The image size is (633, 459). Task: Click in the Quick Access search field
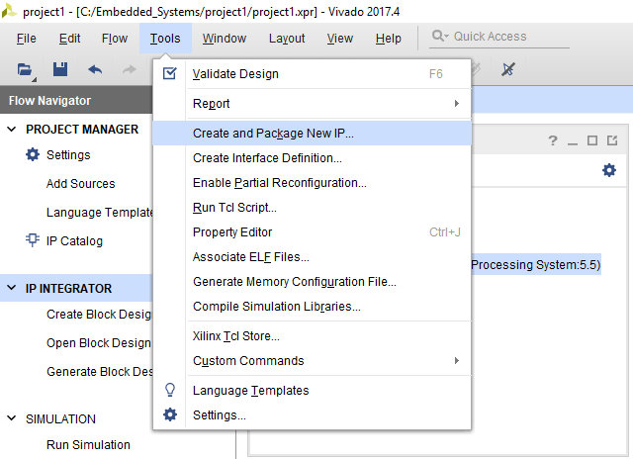(x=506, y=37)
